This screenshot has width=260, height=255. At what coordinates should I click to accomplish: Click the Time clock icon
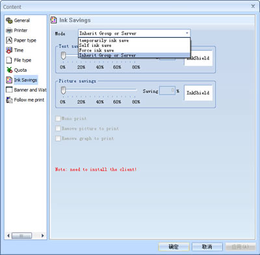pos(9,50)
